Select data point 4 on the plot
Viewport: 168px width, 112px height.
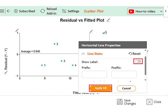[x=73, y=65]
